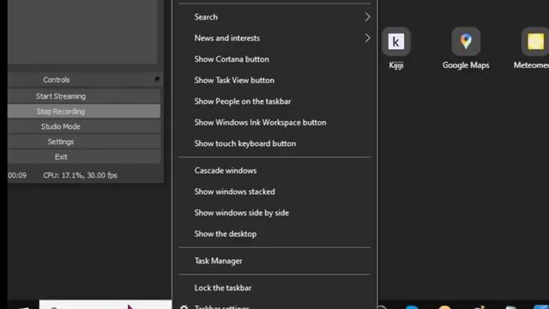Open the News and interests menu entry
Screen dimensions: 549x309
(274, 38)
